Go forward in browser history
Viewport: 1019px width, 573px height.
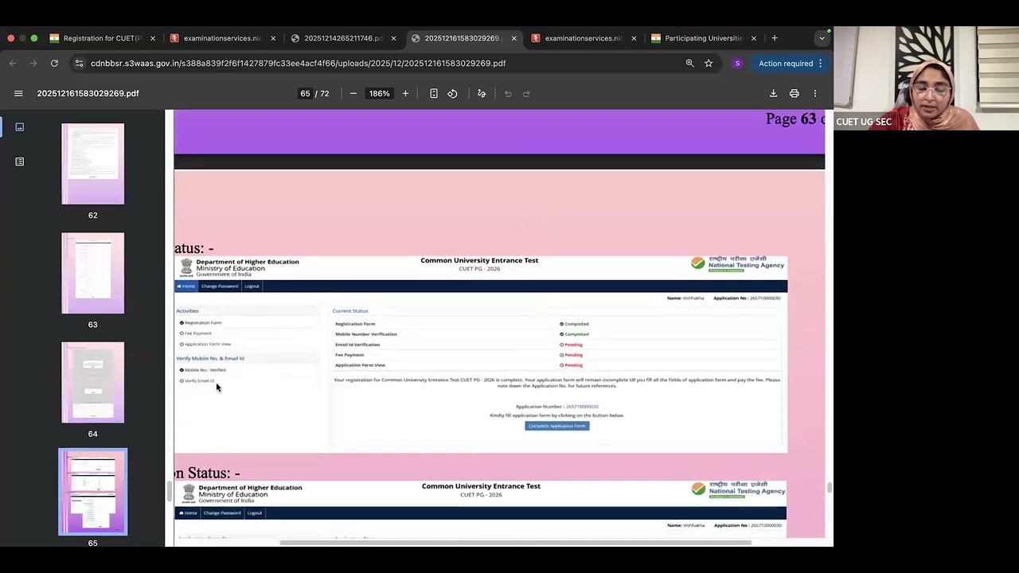click(33, 63)
